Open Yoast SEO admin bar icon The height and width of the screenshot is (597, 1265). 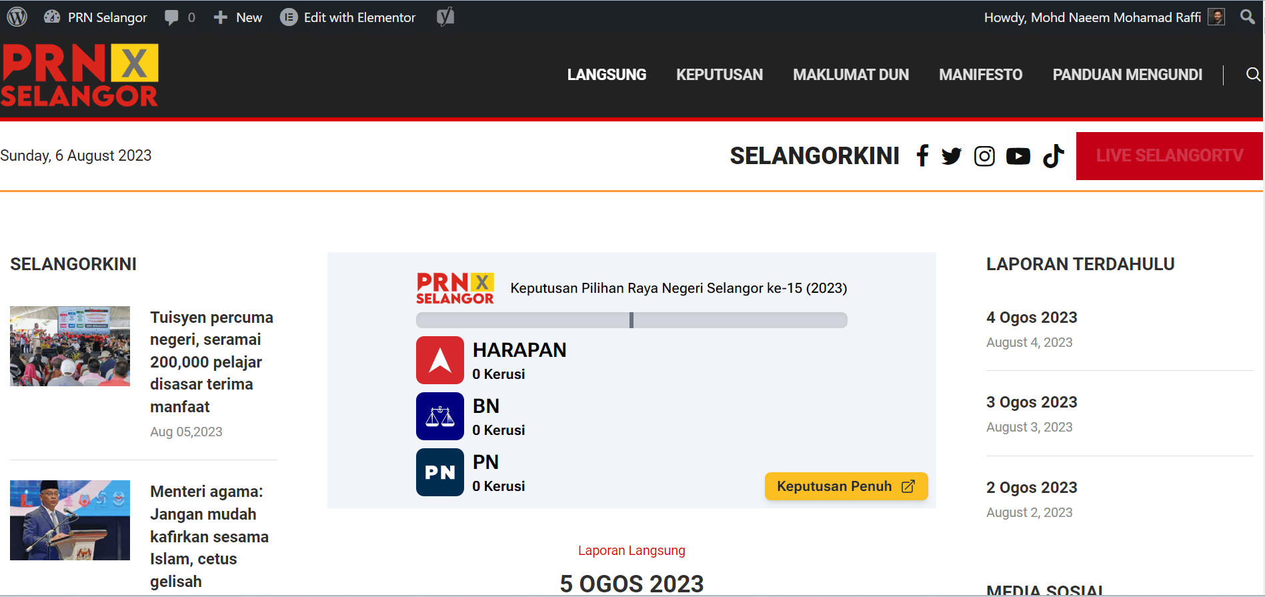click(445, 17)
